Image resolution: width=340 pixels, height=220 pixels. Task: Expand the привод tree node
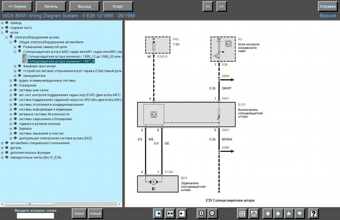[2, 23]
